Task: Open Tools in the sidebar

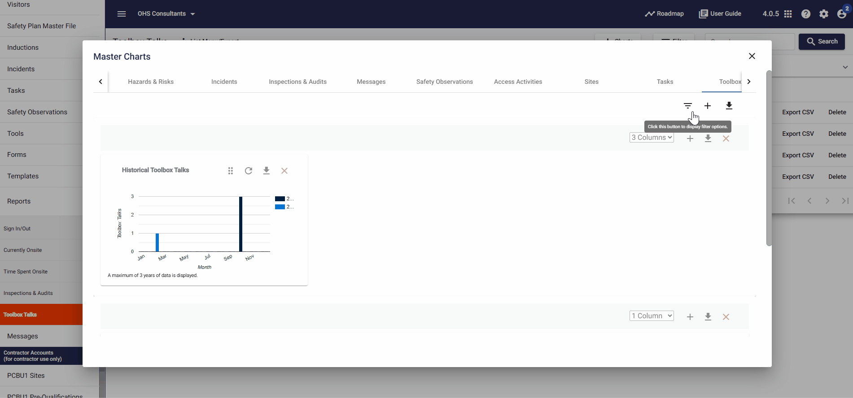Action: pos(15,134)
